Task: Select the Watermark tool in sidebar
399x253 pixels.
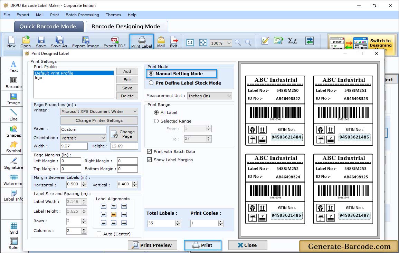Action: [13, 180]
